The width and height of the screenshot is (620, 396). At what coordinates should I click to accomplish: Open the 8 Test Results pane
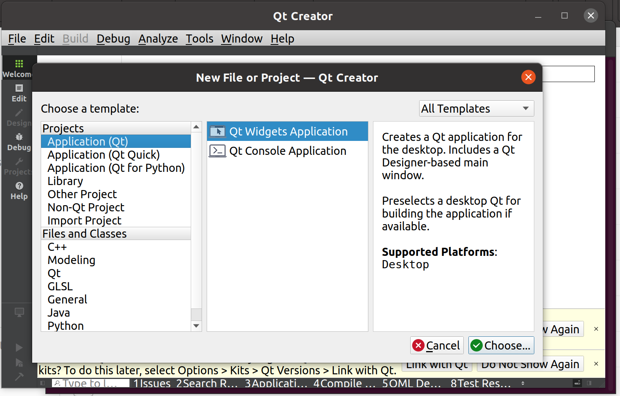pyautogui.click(x=480, y=383)
